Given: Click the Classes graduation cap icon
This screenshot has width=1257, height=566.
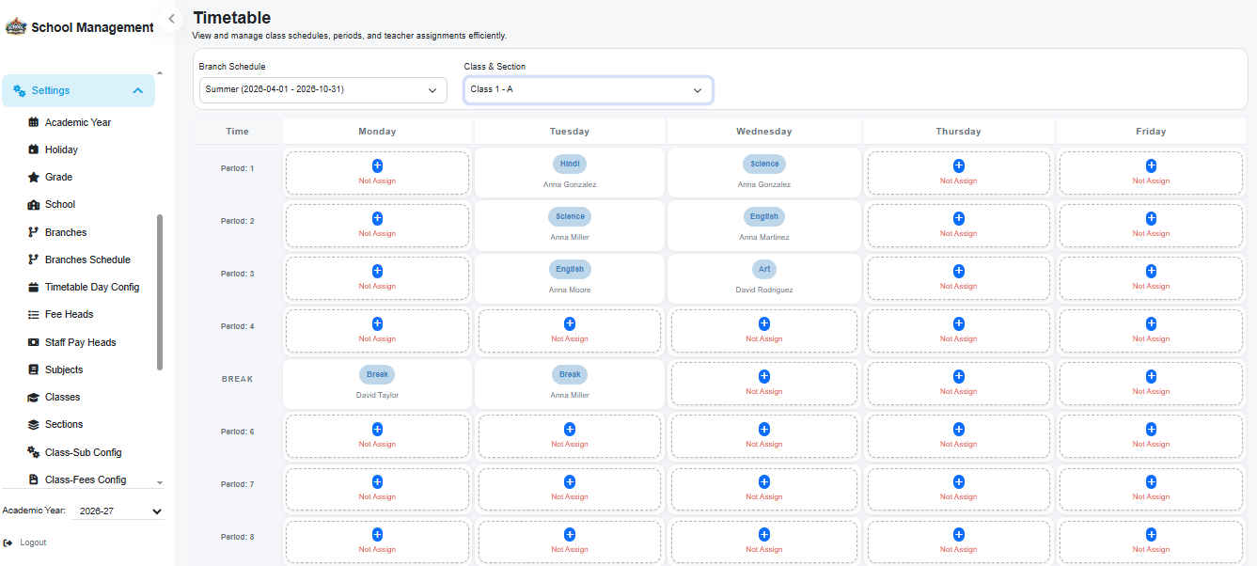Looking at the screenshot, I should pos(34,397).
